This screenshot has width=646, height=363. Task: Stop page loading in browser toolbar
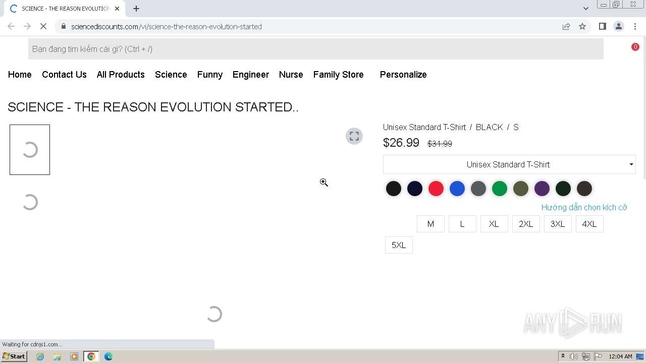[x=43, y=26]
